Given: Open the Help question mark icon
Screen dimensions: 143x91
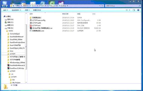Looking at the screenshot, I should (x=138, y=10).
